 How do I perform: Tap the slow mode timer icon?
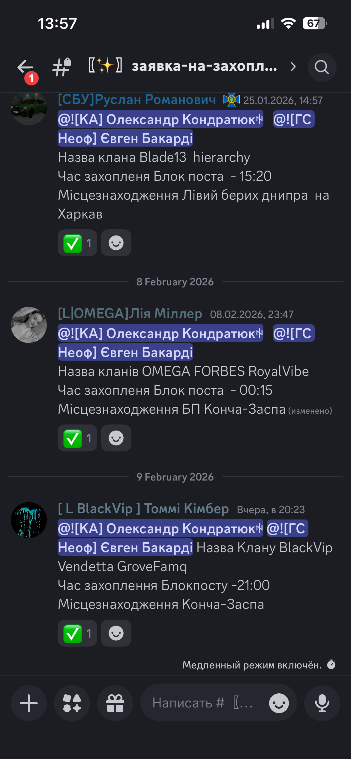331,665
